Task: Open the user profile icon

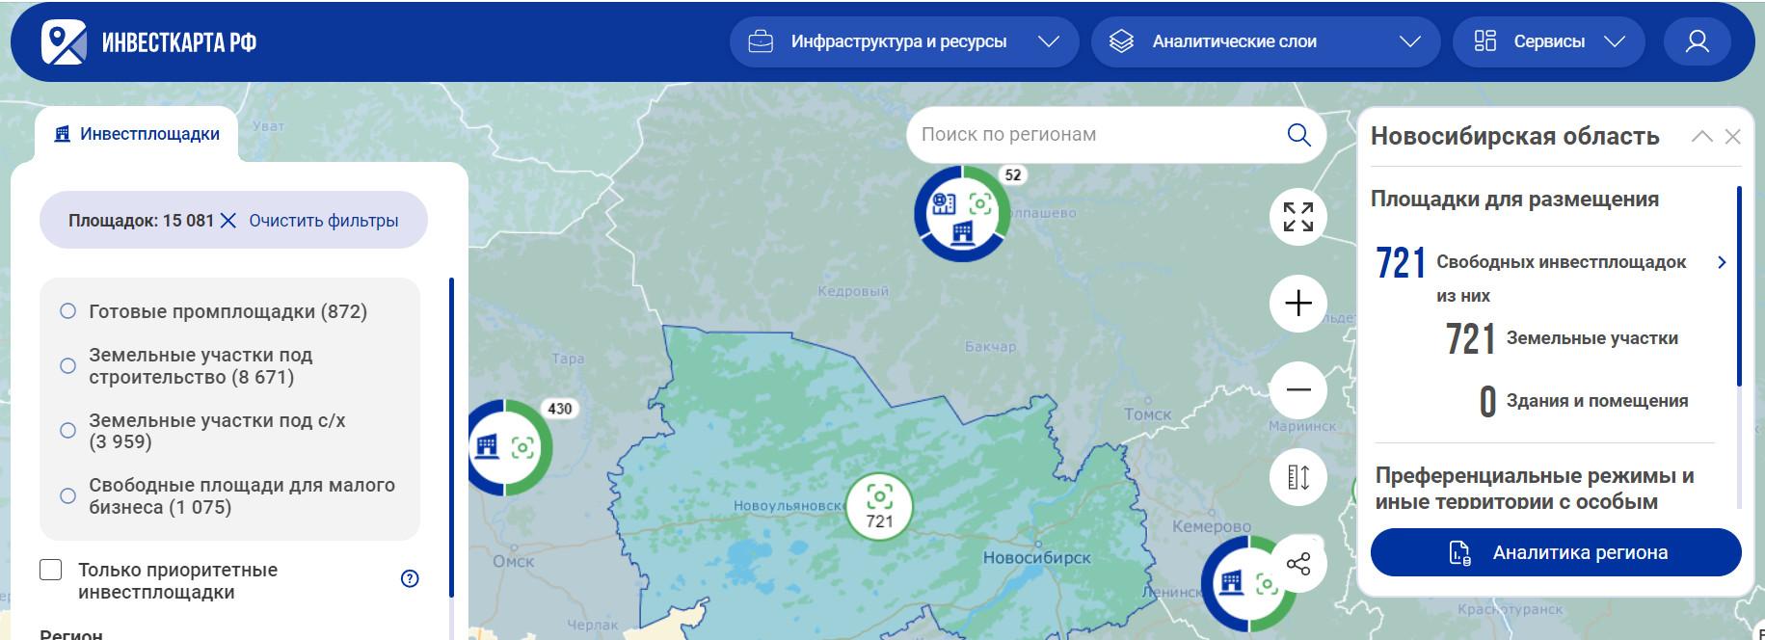Action: (1697, 41)
